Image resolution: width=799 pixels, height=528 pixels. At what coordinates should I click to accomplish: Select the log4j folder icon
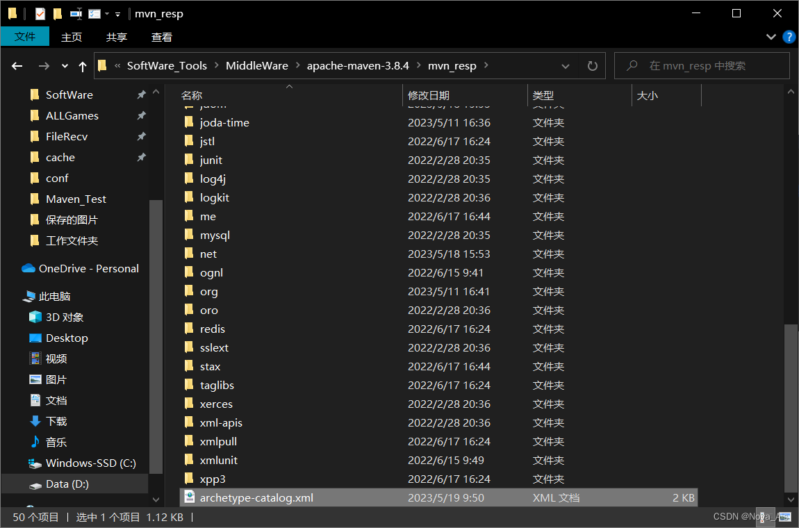189,179
